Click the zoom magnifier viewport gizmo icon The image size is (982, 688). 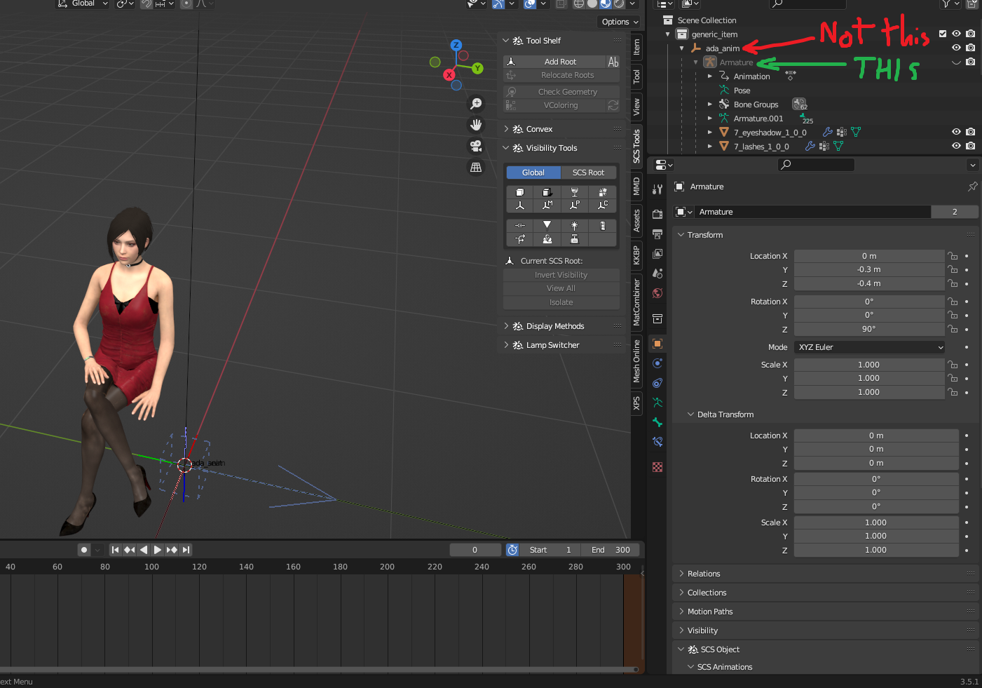point(476,104)
